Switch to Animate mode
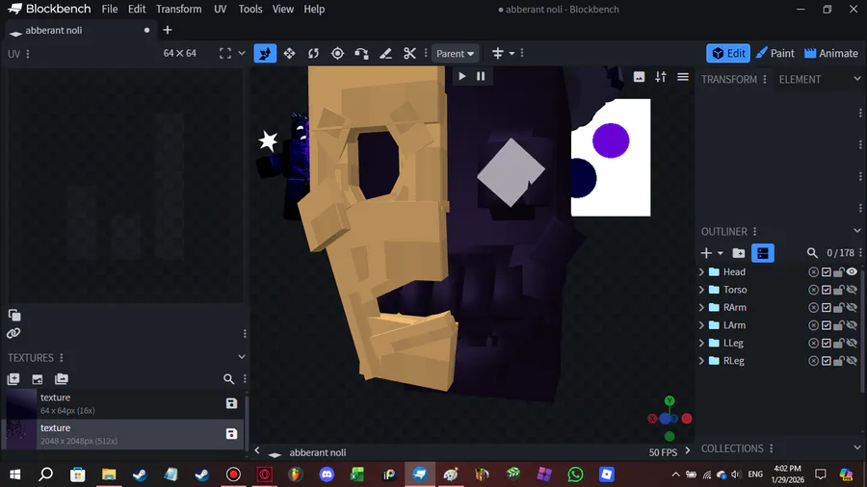The height and width of the screenshot is (487, 867). (831, 54)
